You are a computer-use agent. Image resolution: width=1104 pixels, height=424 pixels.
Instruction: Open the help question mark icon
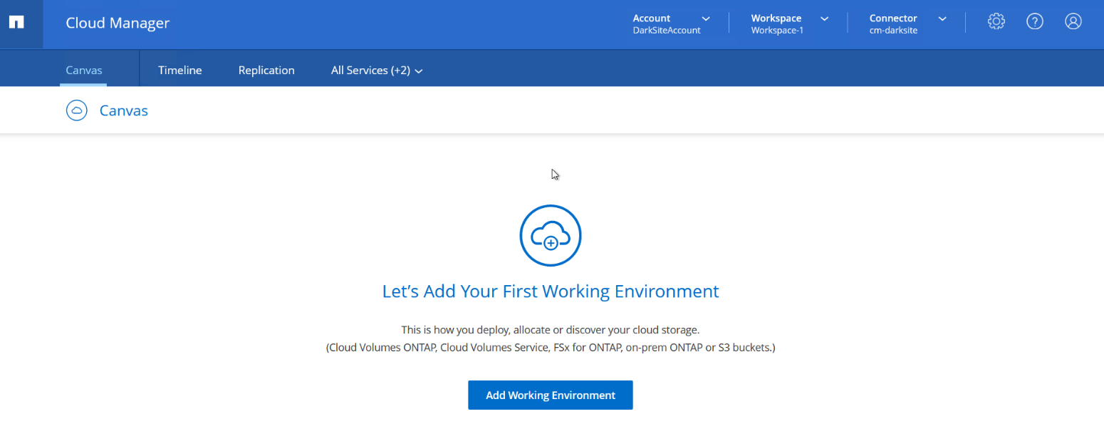[1034, 21]
